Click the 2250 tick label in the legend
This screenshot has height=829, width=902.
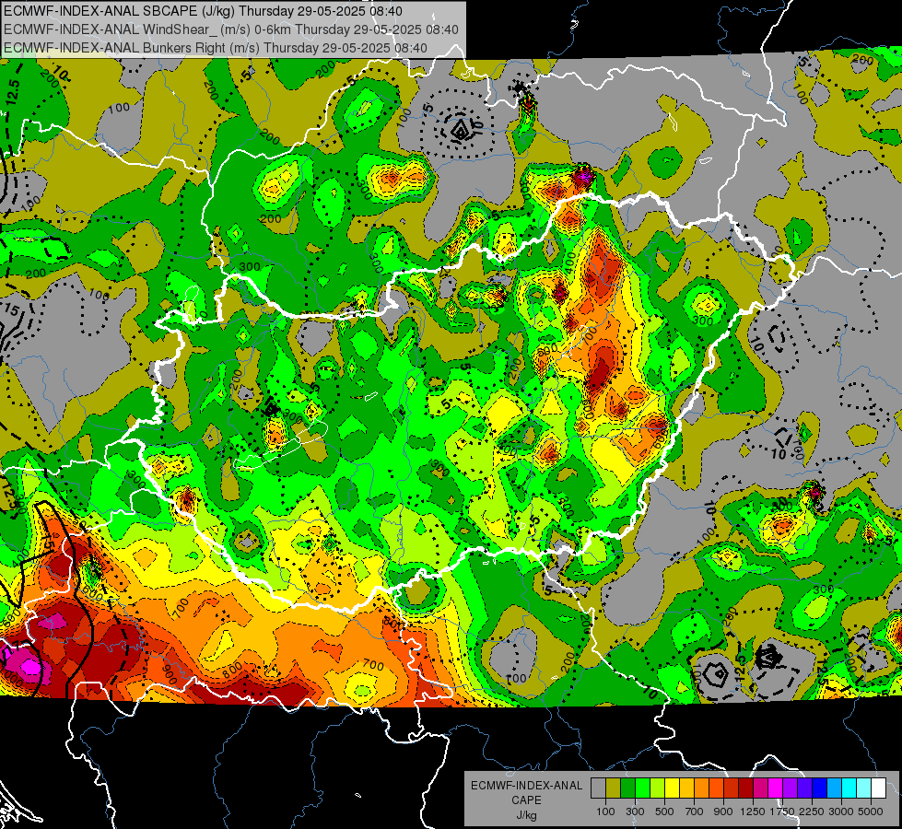click(812, 811)
